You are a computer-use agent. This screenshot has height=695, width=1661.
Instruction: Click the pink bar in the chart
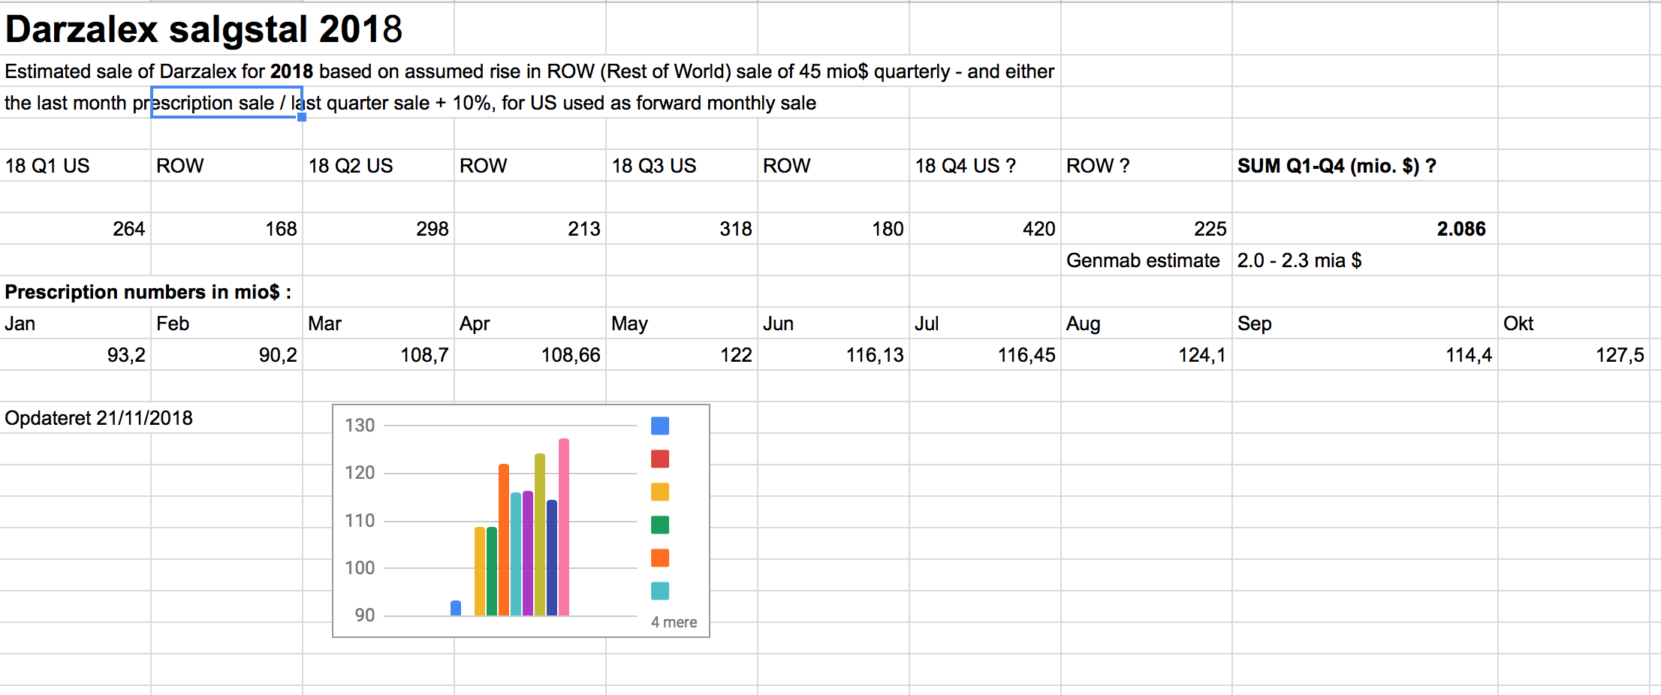(564, 527)
